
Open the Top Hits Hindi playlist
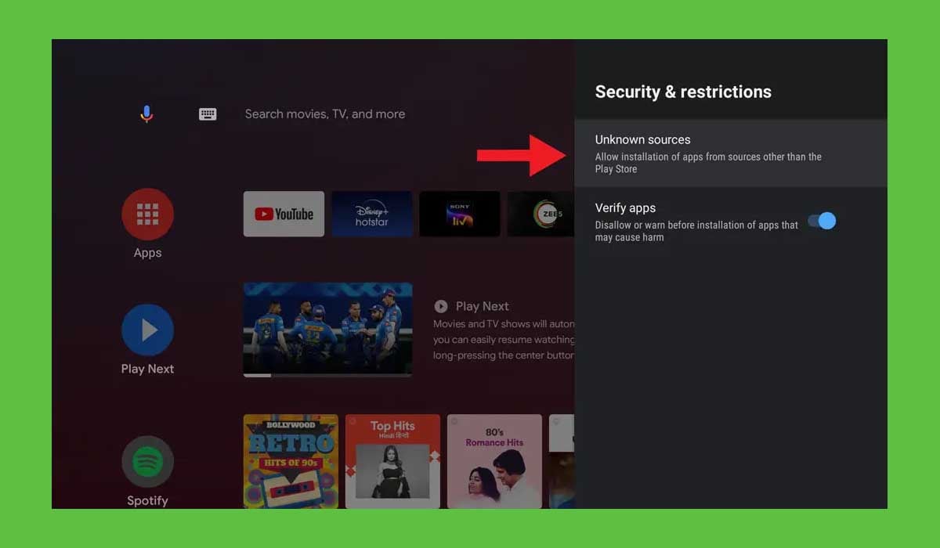pyautogui.click(x=392, y=461)
